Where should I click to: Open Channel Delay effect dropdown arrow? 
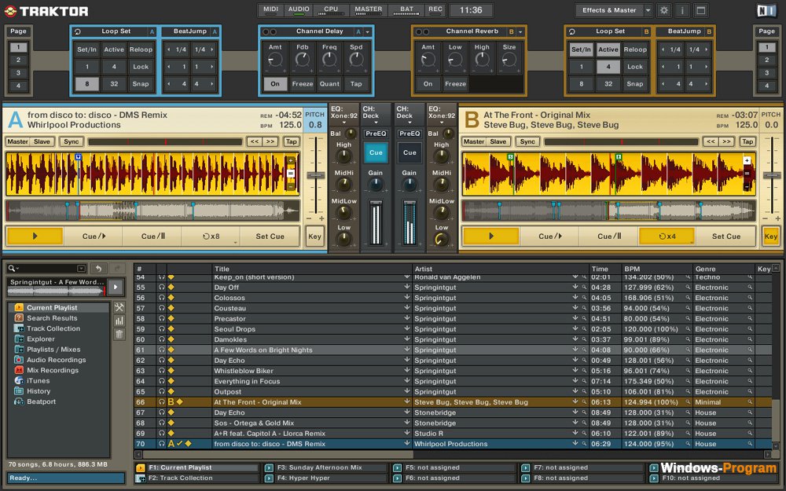click(x=367, y=31)
